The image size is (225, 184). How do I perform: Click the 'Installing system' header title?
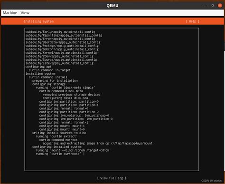(38, 21)
